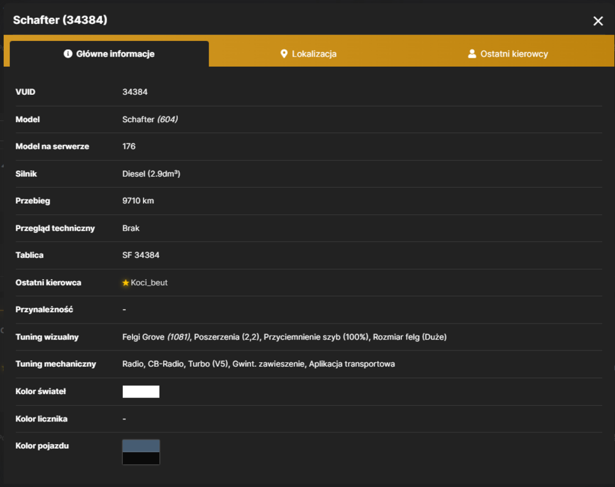Image resolution: width=615 pixels, height=487 pixels.
Task: Click the mileage value 9710 km
Action: click(x=138, y=201)
